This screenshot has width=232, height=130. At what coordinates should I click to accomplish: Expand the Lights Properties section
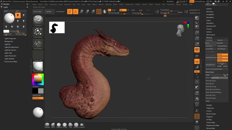(10, 39)
